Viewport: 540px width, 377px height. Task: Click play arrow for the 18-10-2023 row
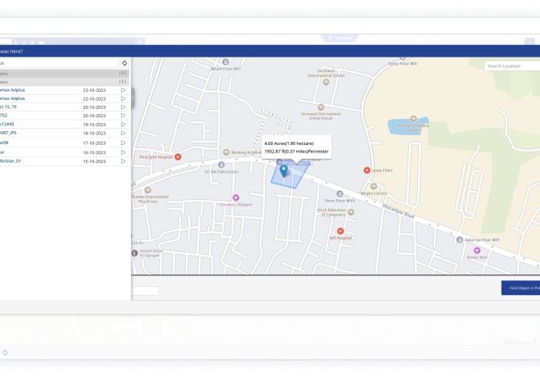tap(123, 133)
